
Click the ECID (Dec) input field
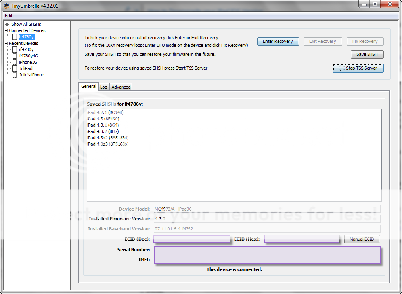[x=191, y=239]
